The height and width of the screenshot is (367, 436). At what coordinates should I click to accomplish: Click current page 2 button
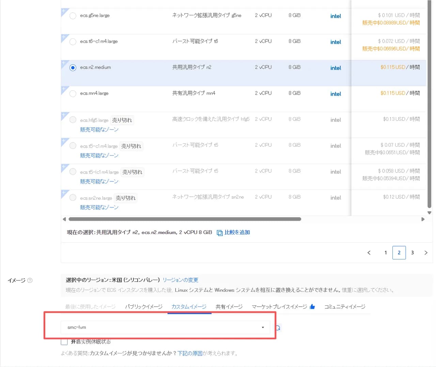(399, 253)
